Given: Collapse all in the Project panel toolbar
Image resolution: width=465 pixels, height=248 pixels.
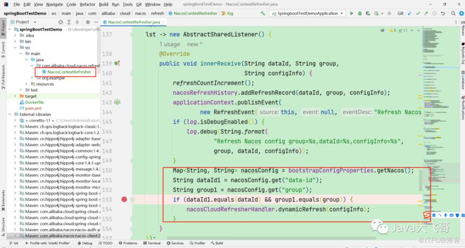Looking at the screenshot, I should pyautogui.click(x=76, y=22).
